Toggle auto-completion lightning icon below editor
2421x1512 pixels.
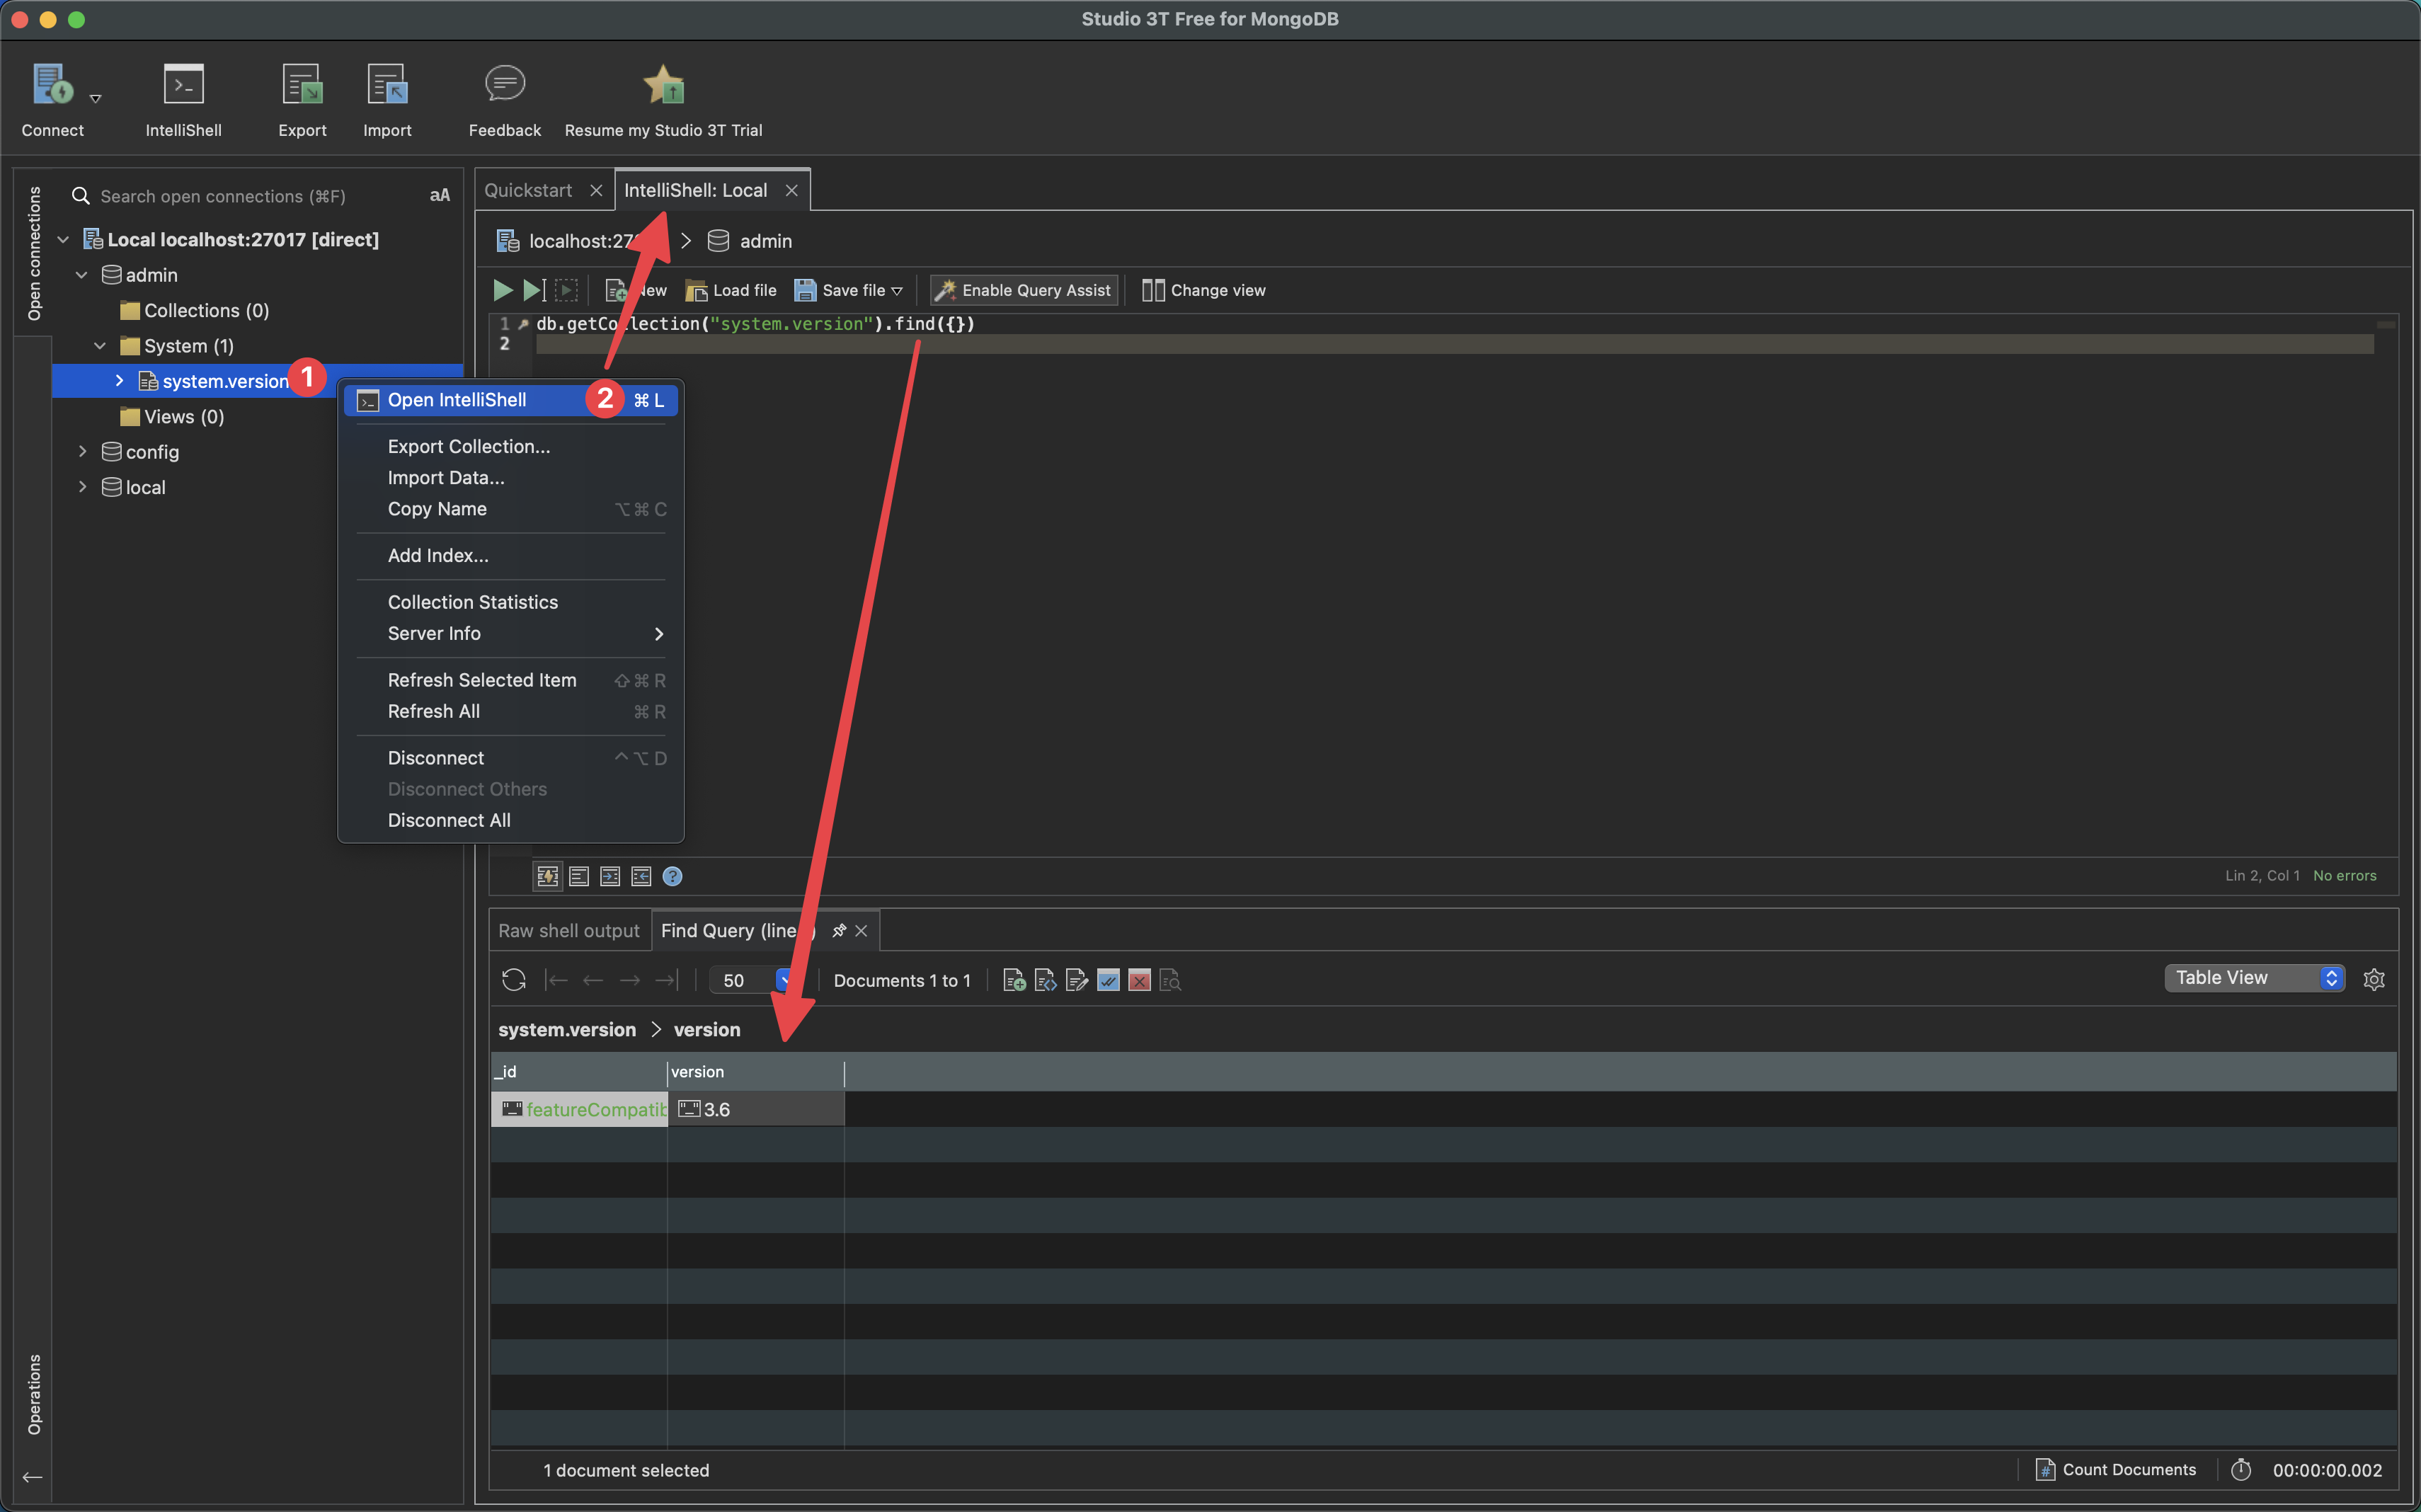point(547,876)
